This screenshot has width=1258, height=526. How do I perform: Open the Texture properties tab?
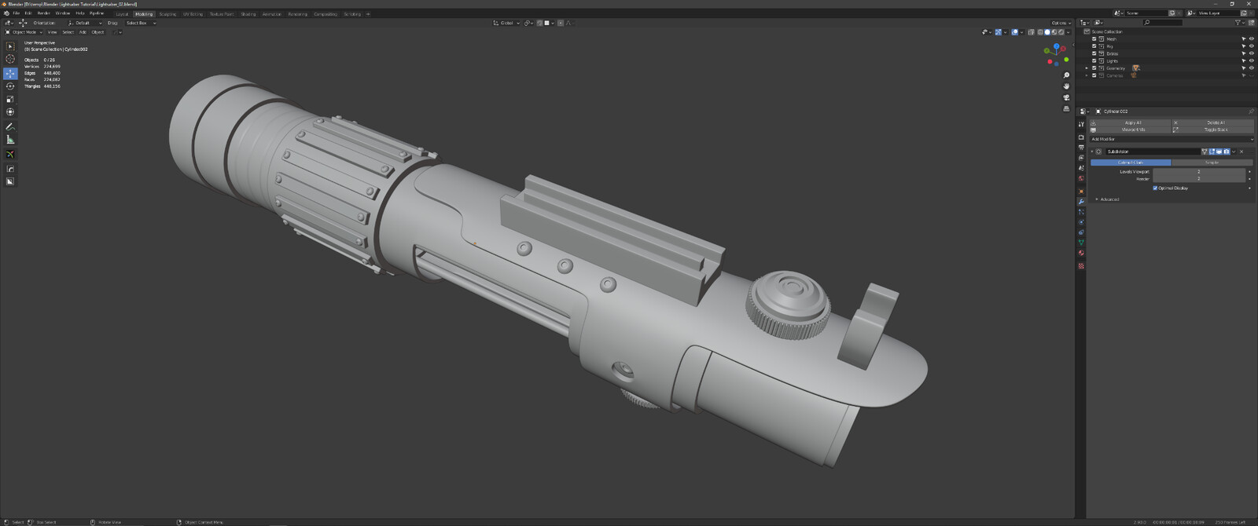(x=1081, y=266)
